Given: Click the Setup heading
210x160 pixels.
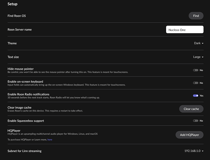Looking at the screenshot, I should click(x=12, y=4).
